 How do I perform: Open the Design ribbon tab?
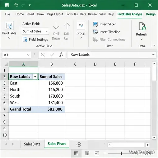click(x=151, y=14)
